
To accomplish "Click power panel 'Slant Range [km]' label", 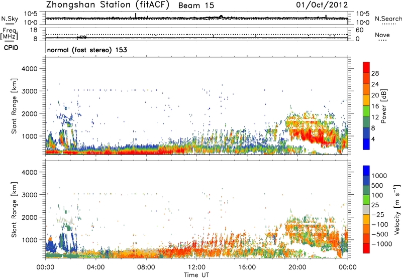I will pos(14,106).
